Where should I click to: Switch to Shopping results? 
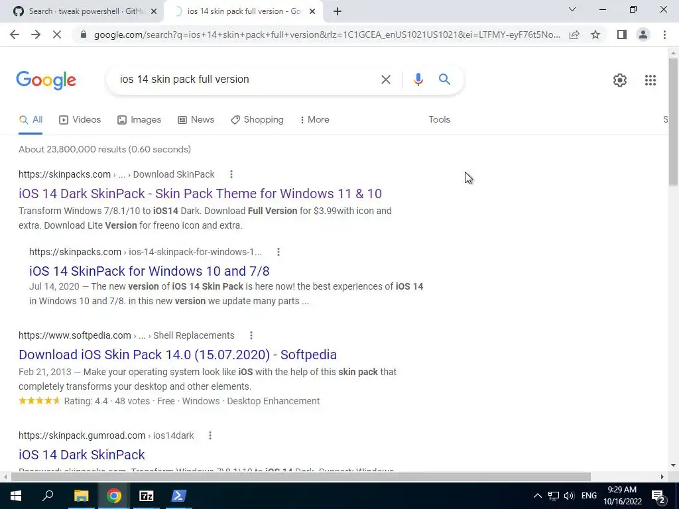tap(257, 120)
